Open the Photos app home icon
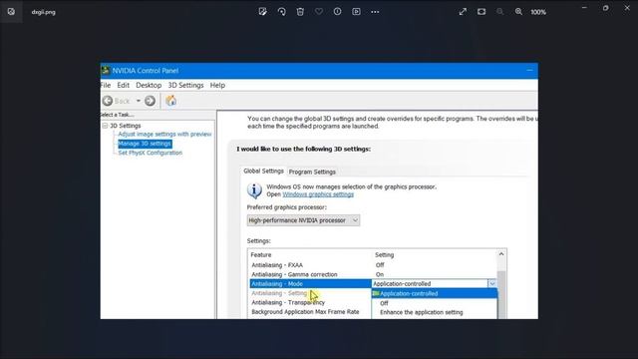Screen dimensions: 638x359 [11, 11]
